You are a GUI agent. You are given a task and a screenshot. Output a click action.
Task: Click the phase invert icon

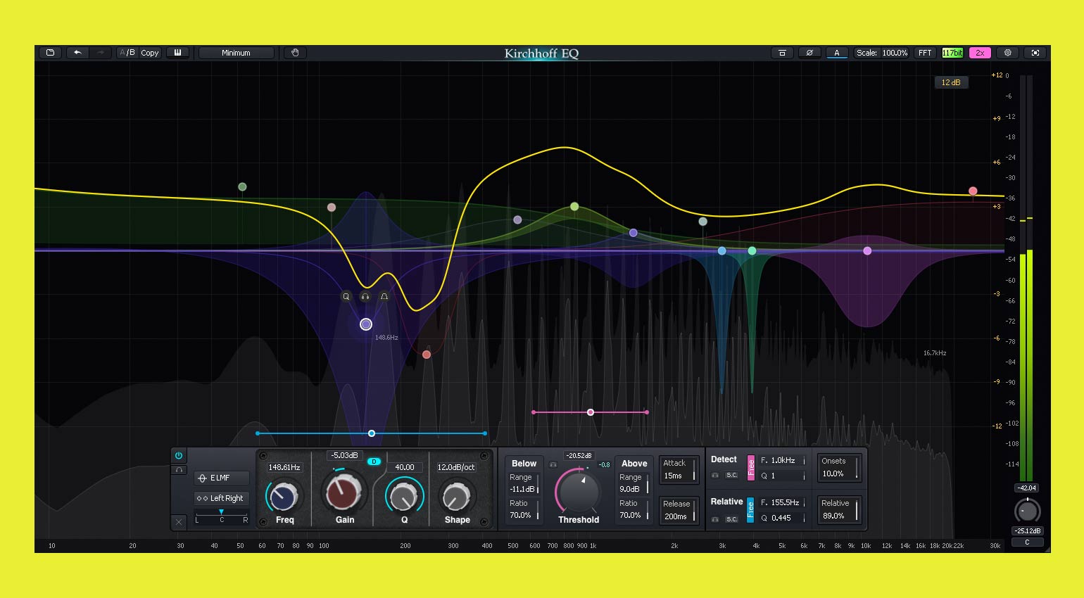point(809,53)
